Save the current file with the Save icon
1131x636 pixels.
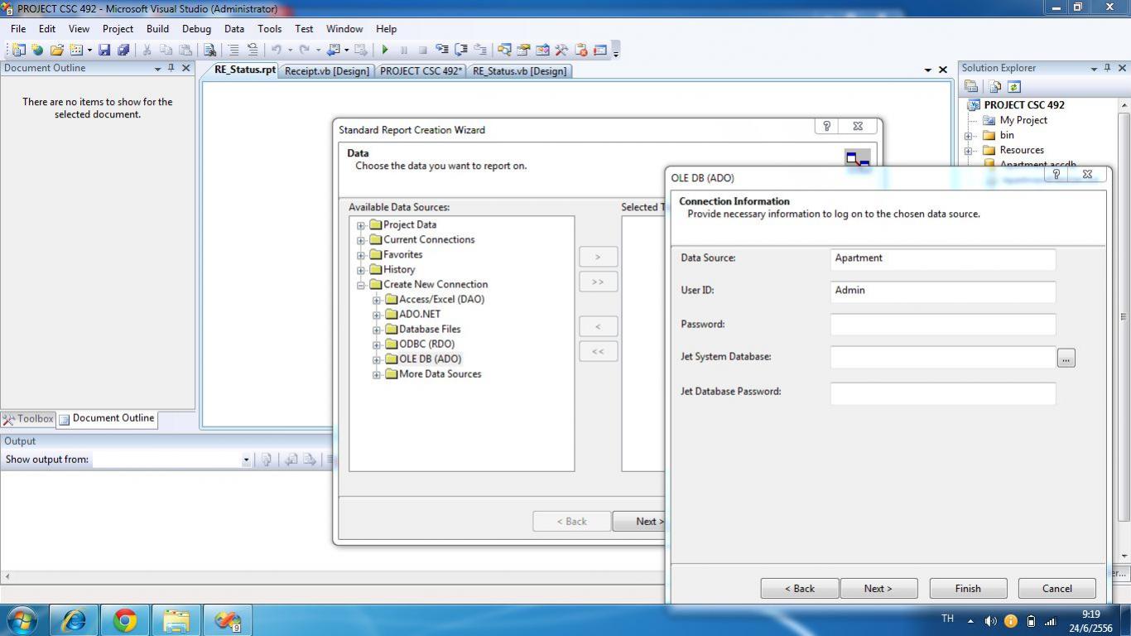(x=105, y=50)
